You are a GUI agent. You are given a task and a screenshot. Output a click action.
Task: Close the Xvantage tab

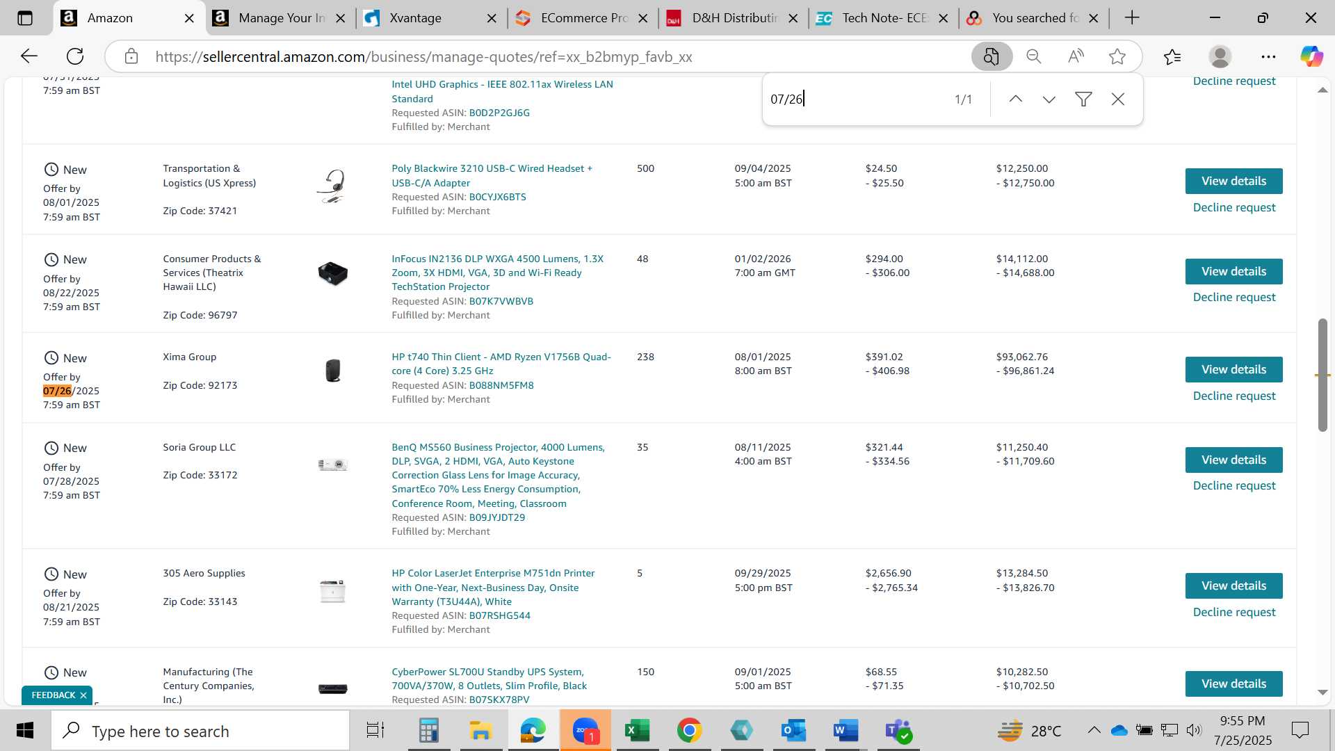pyautogui.click(x=492, y=19)
